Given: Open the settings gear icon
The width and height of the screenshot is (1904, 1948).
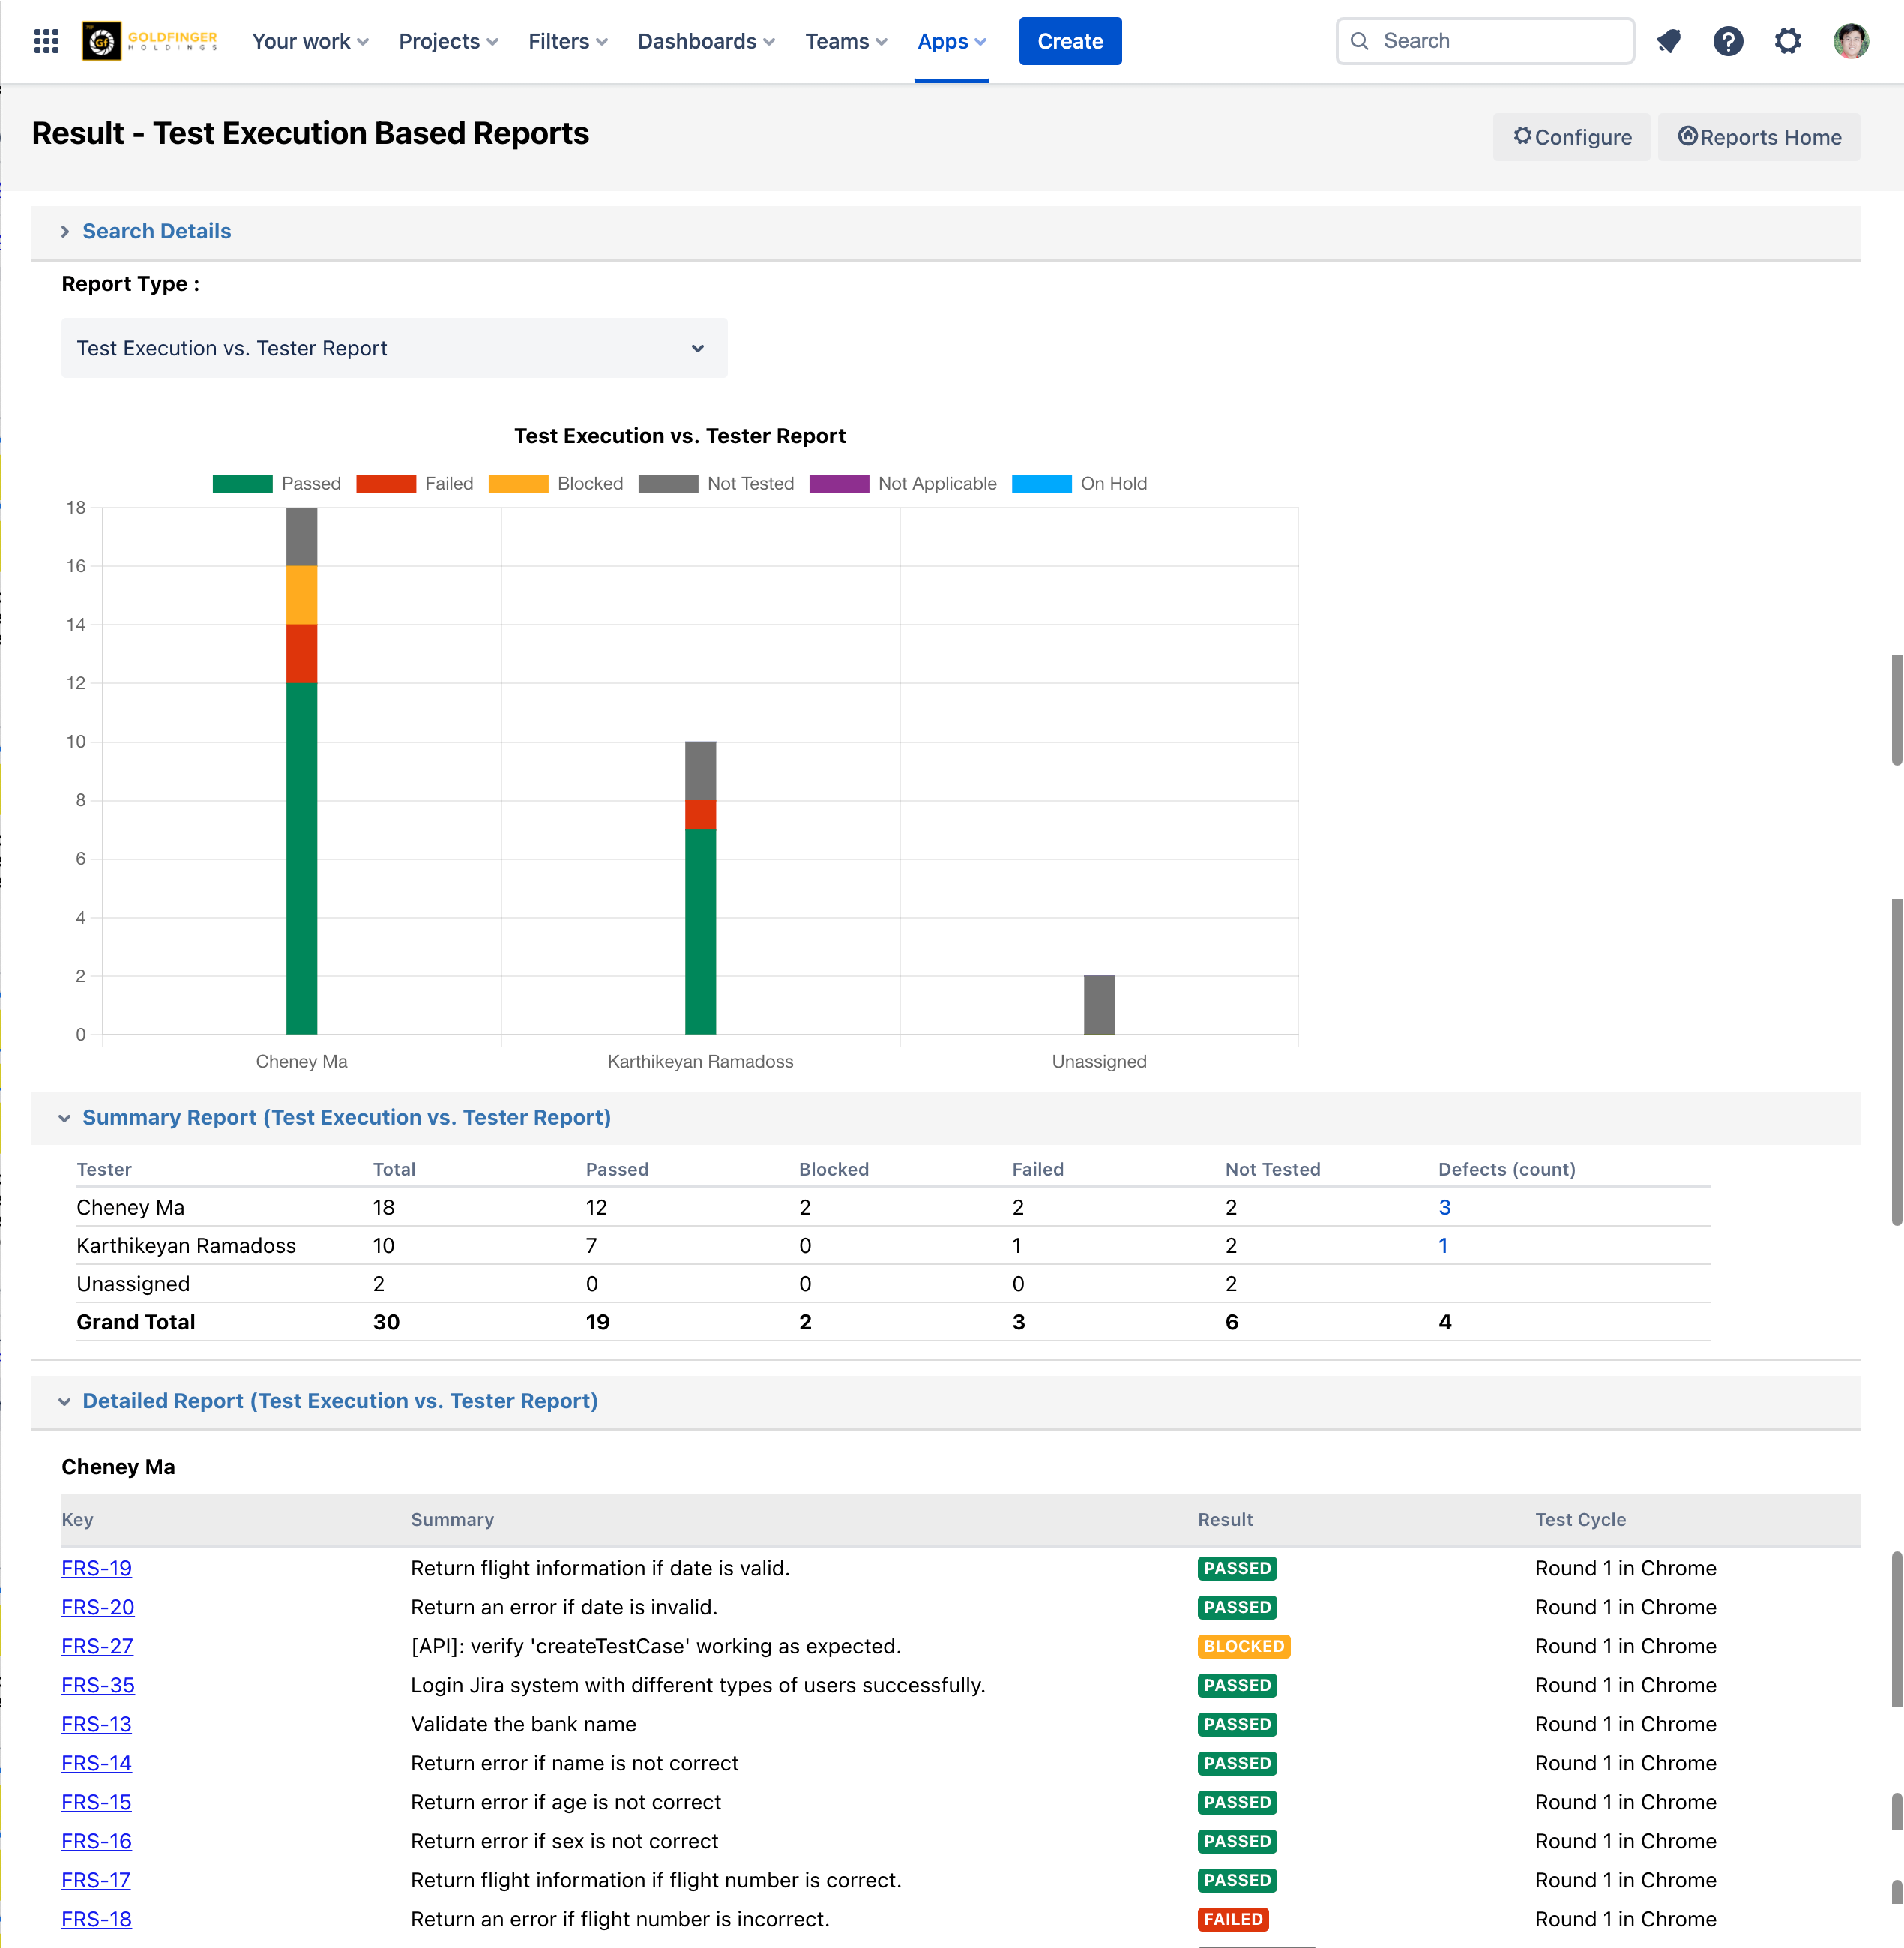Looking at the screenshot, I should coord(1787,41).
